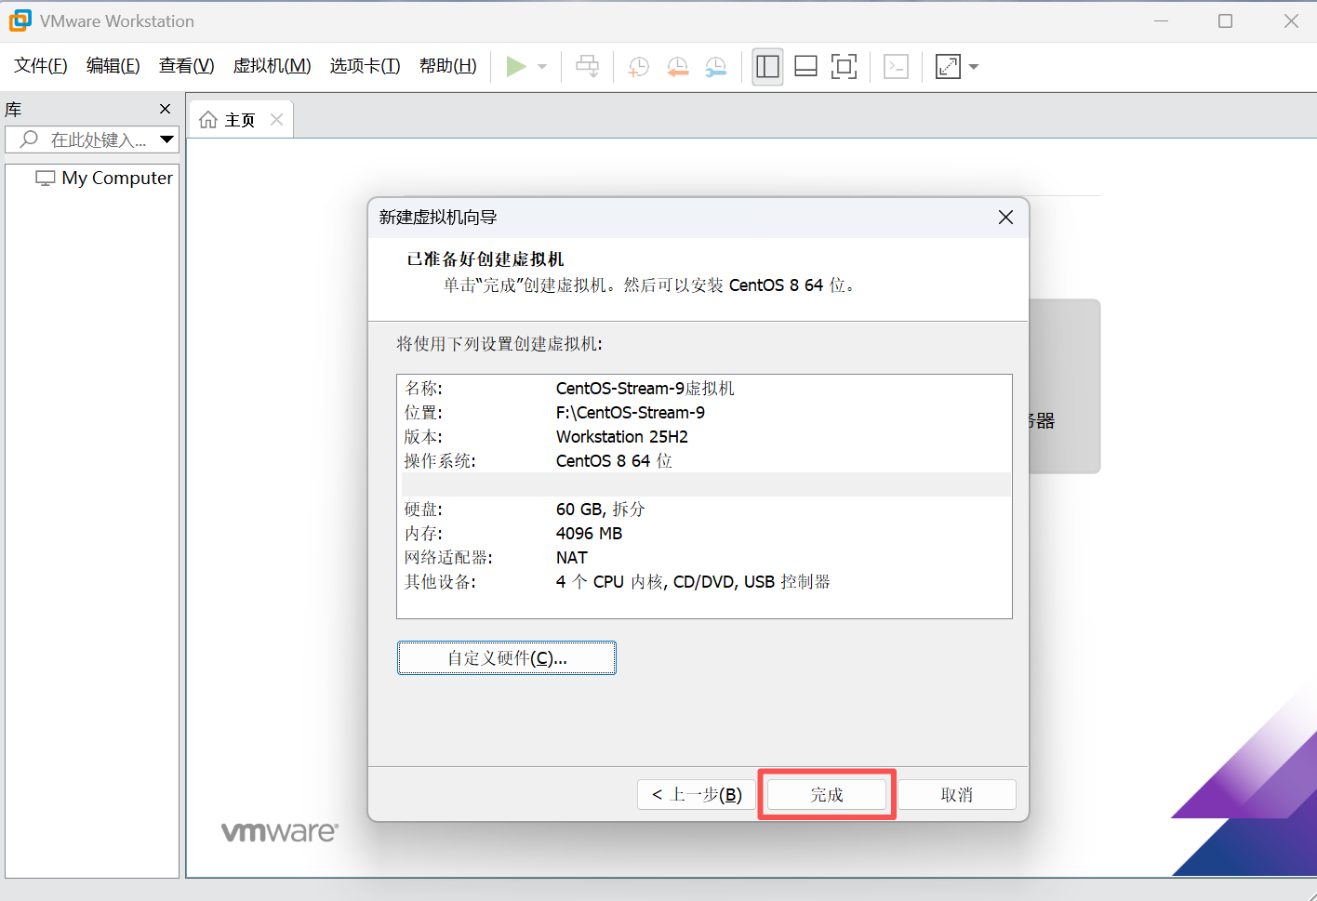Click the 60 GB, 拆分 disk value
The height and width of the screenshot is (901, 1317).
click(600, 509)
